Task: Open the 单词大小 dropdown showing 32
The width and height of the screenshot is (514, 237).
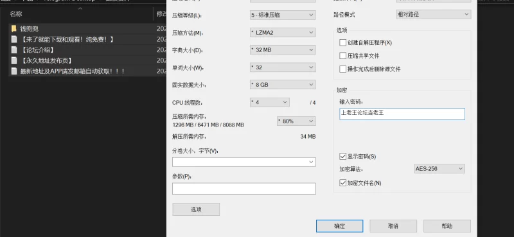Action: tap(283, 67)
